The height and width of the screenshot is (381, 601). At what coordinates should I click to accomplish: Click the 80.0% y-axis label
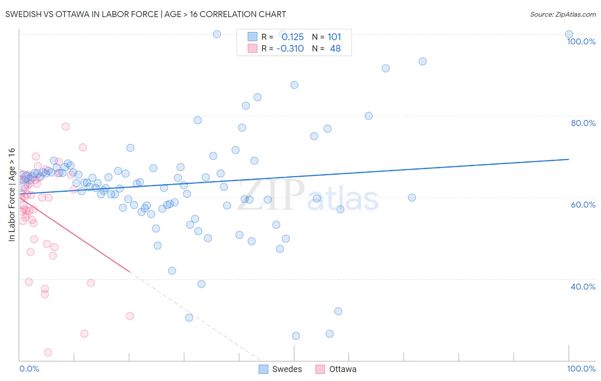point(583,123)
